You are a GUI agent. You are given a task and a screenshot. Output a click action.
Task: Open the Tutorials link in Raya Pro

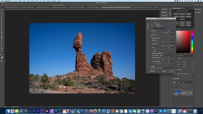point(182,19)
